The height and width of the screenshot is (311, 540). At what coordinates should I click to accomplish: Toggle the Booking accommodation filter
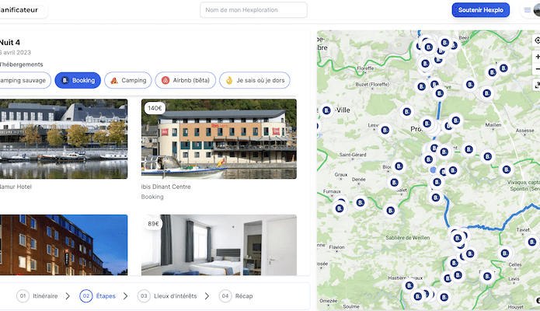tap(78, 80)
